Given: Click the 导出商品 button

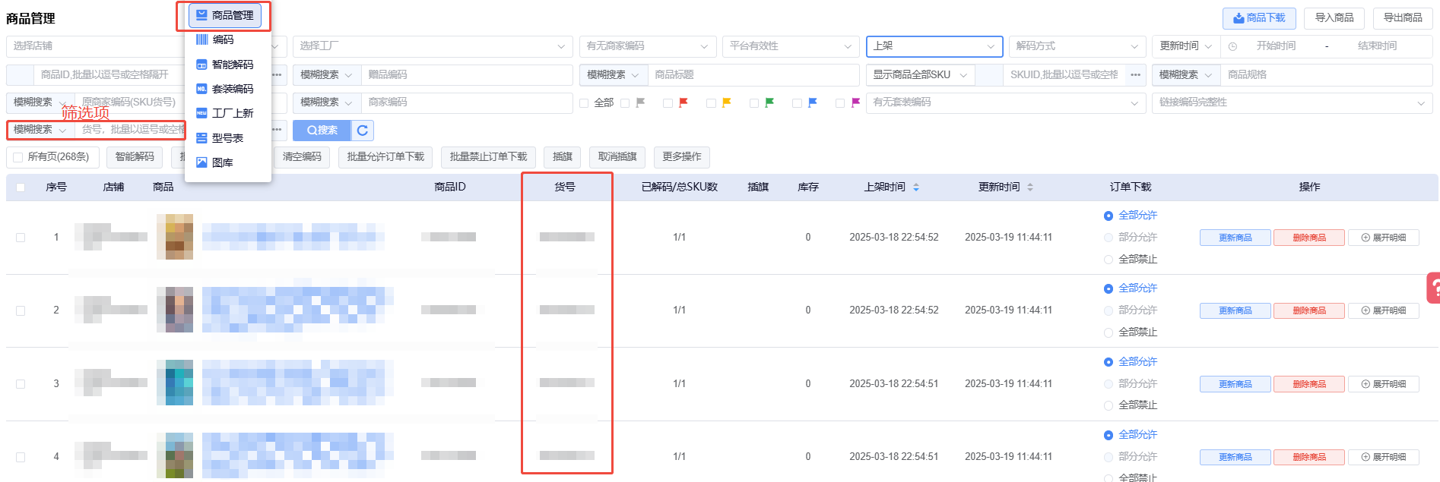Looking at the screenshot, I should click(1402, 18).
